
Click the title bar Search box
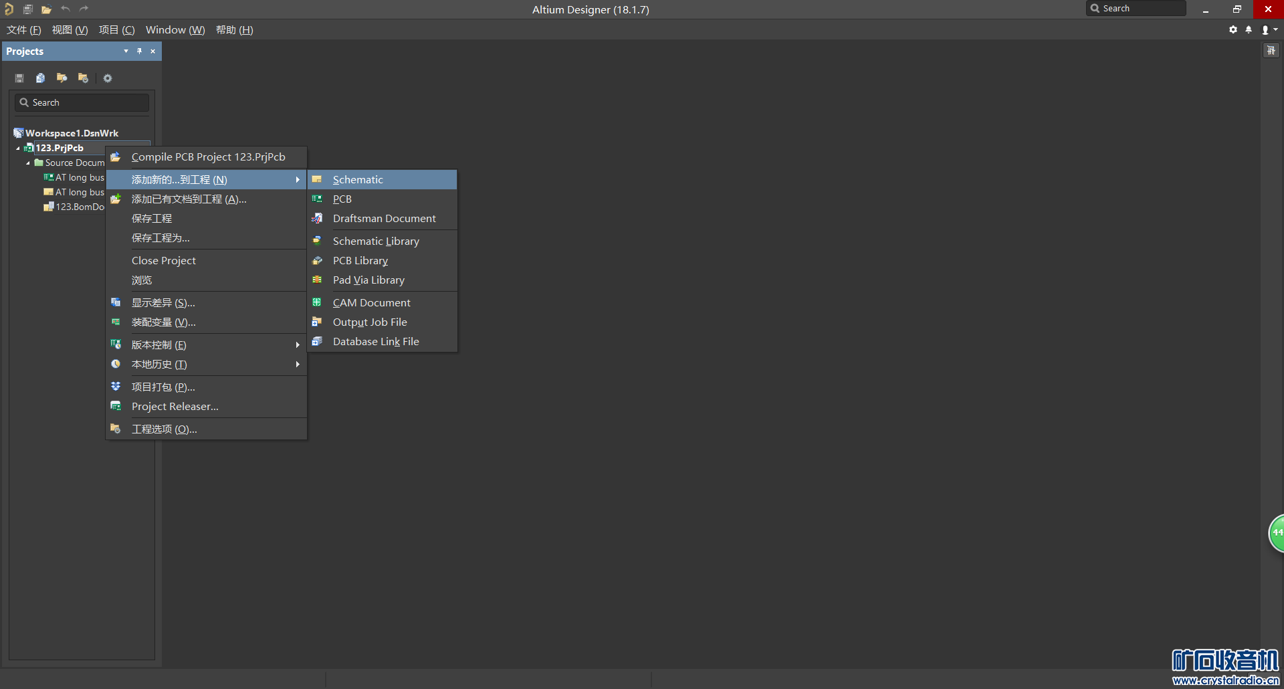(1136, 8)
